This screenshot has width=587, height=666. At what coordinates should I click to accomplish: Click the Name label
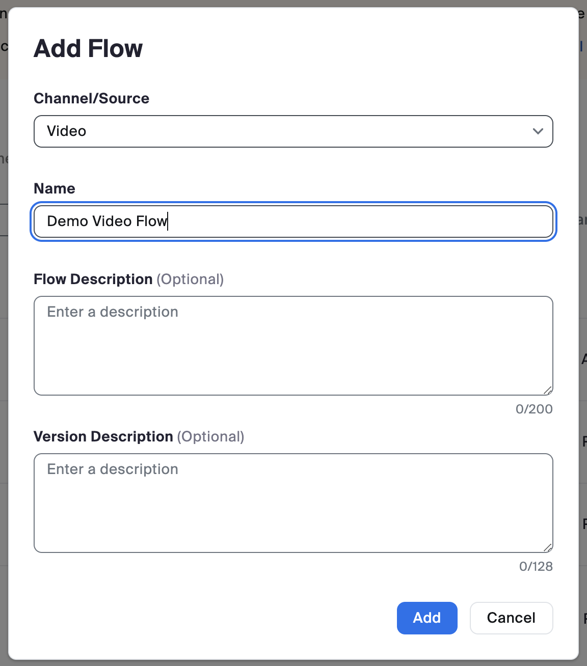[x=54, y=188]
